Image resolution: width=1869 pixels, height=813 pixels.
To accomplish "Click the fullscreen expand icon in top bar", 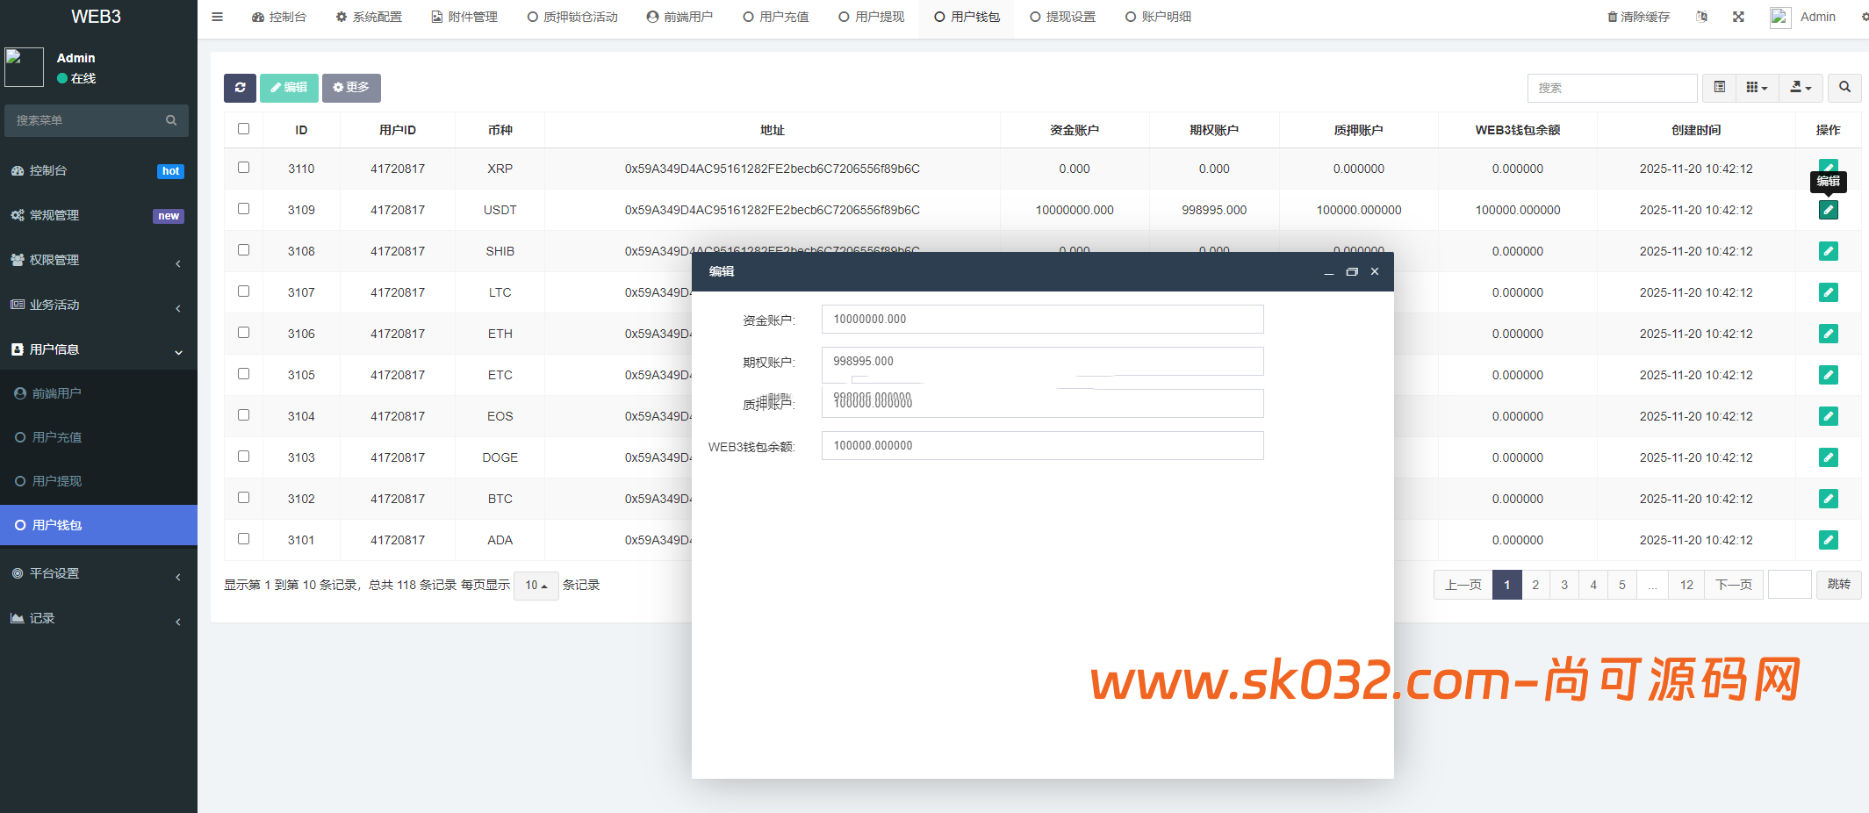I will click(x=1737, y=16).
